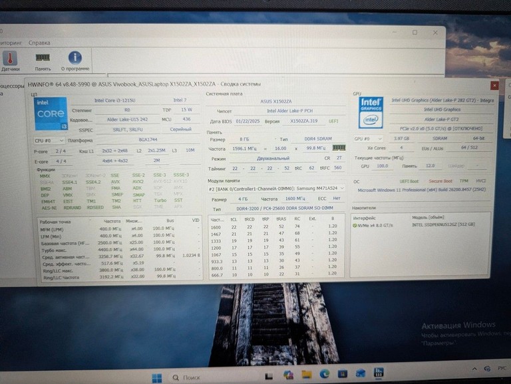Open Outlook from the taskbar
Viewport: 511px width, 384px height.
pos(361,373)
